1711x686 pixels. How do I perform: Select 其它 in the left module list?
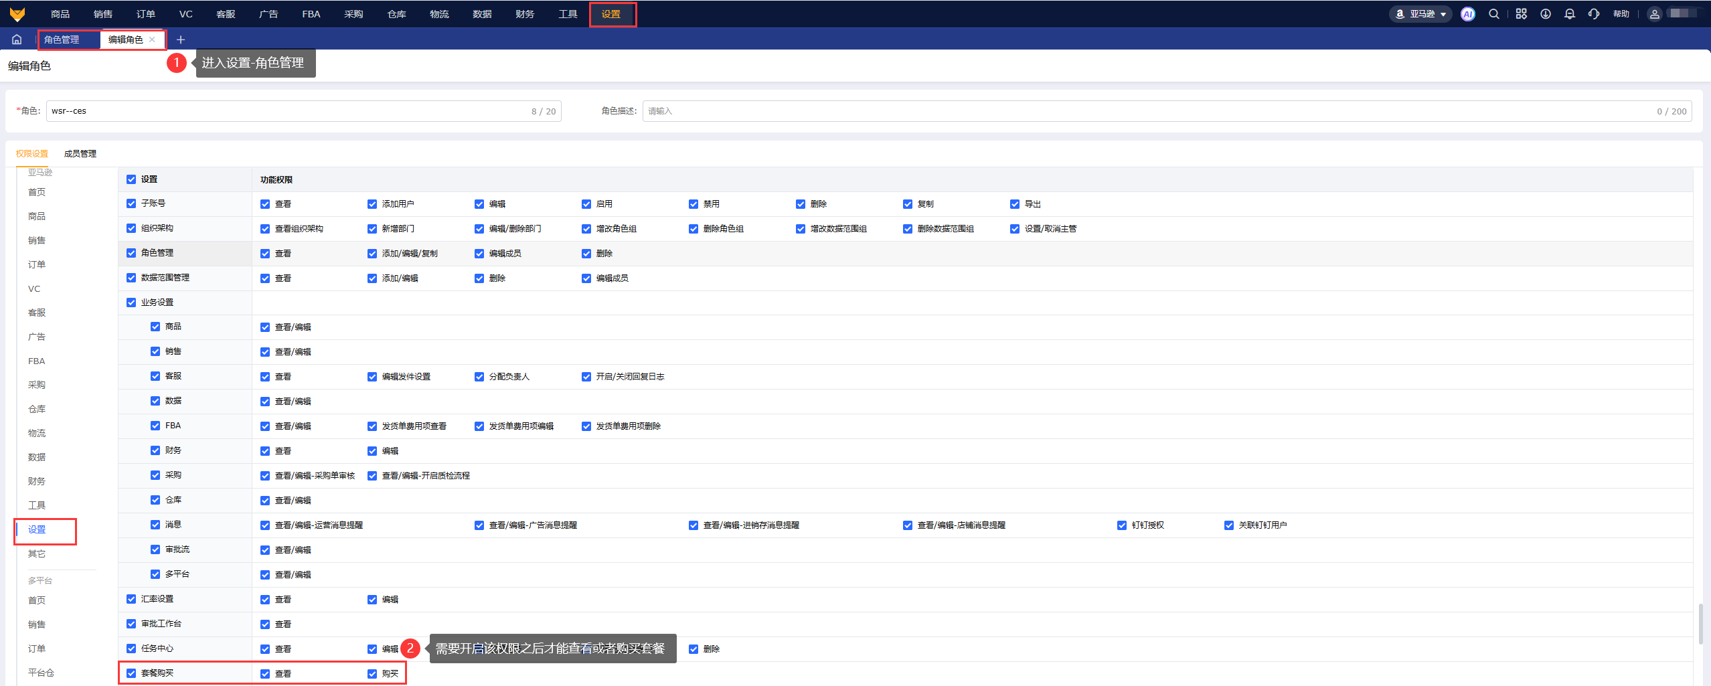point(37,554)
